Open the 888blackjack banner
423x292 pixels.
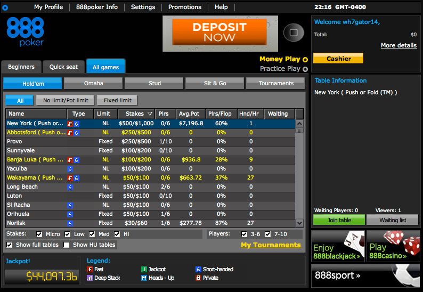click(x=338, y=246)
